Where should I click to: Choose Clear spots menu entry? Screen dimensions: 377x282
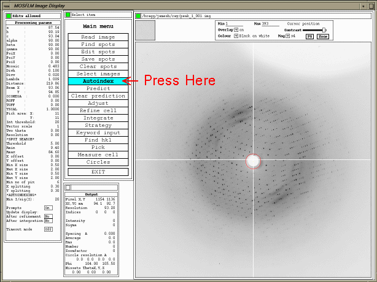click(x=98, y=66)
